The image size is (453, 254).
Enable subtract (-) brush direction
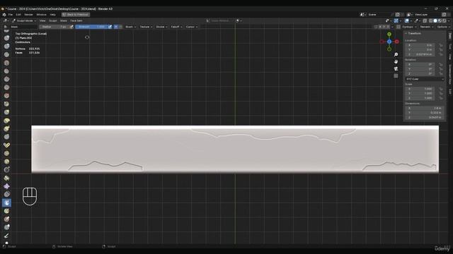point(120,27)
